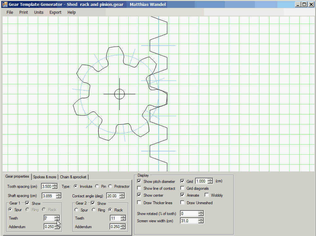
Task: Increase Contact angle spinner value
Action: pyautogui.click(x=122, y=194)
